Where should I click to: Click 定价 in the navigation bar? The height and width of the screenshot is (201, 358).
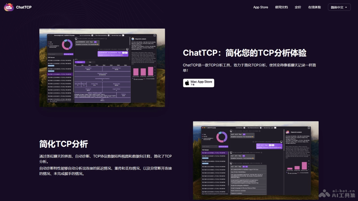coord(298,7)
